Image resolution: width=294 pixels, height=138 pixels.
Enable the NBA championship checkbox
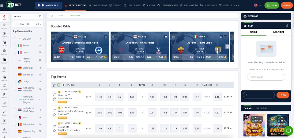[15, 117]
